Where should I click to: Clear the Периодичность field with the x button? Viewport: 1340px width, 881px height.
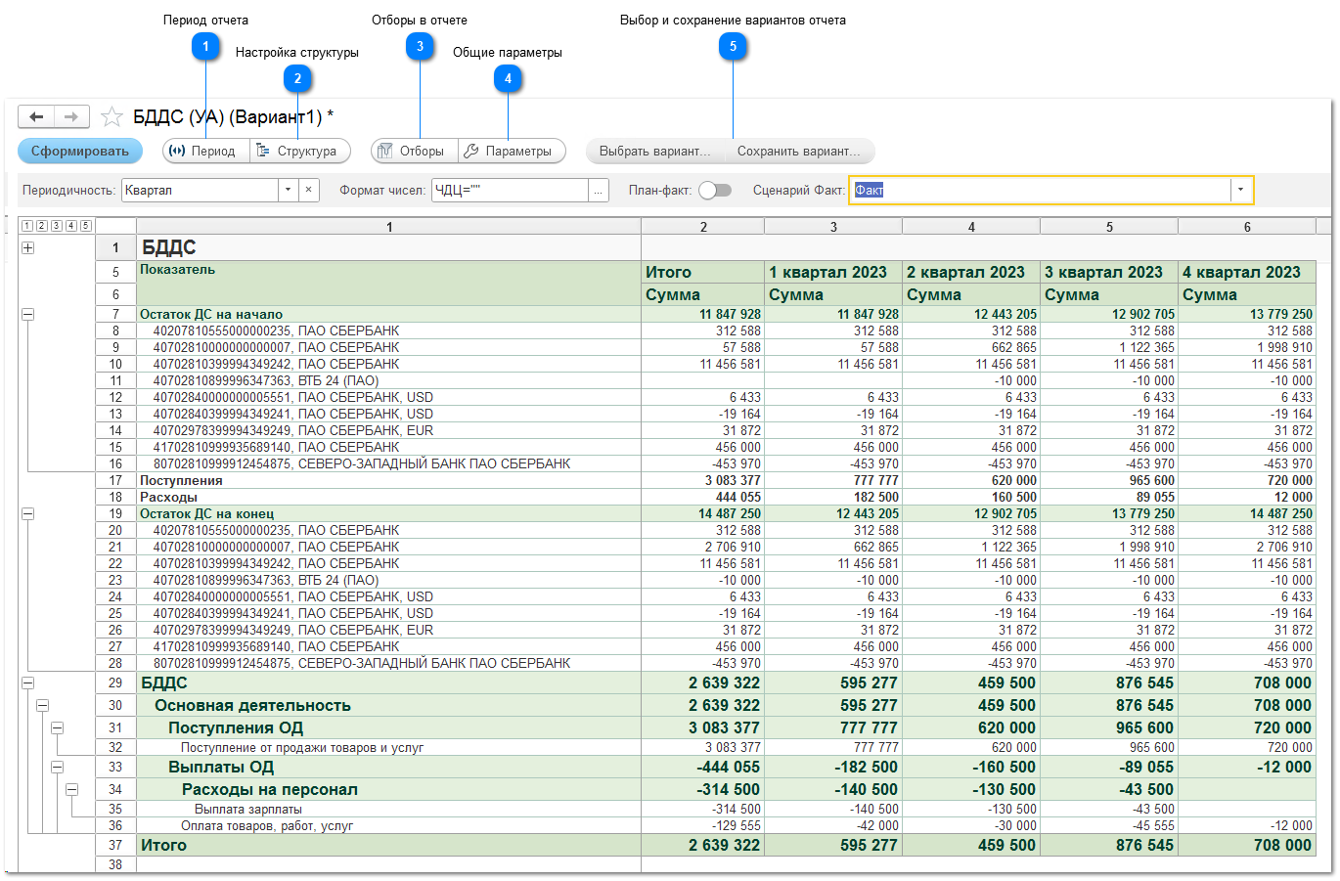308,190
